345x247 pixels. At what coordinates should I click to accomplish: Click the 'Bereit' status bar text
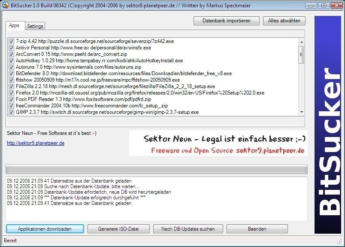pos(10,241)
